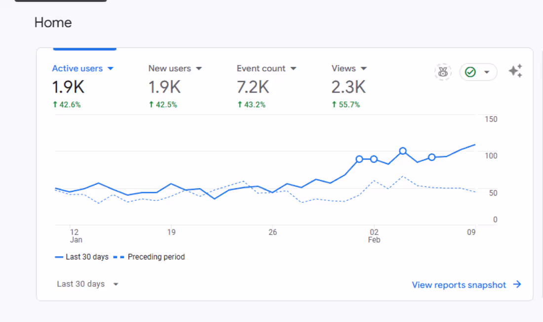
Task: Open the Last 30 days date range dropdown
Action: (88, 284)
